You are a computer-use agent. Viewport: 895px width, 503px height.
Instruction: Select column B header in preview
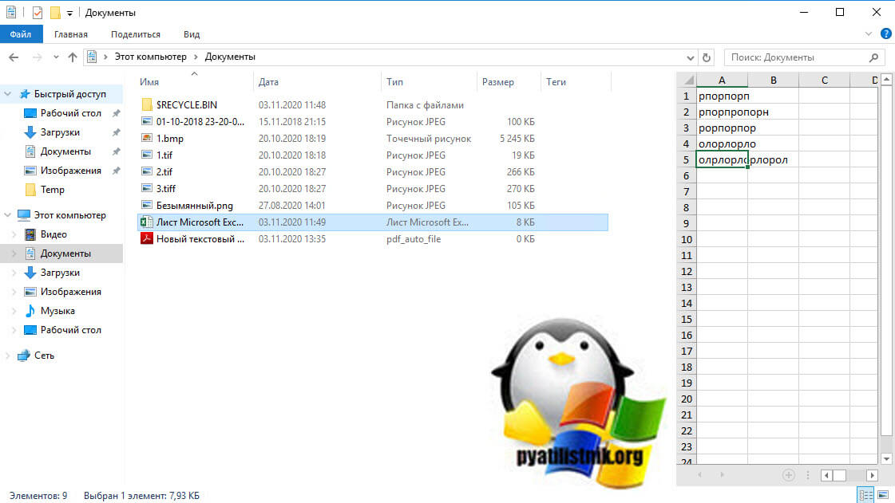[x=774, y=81]
